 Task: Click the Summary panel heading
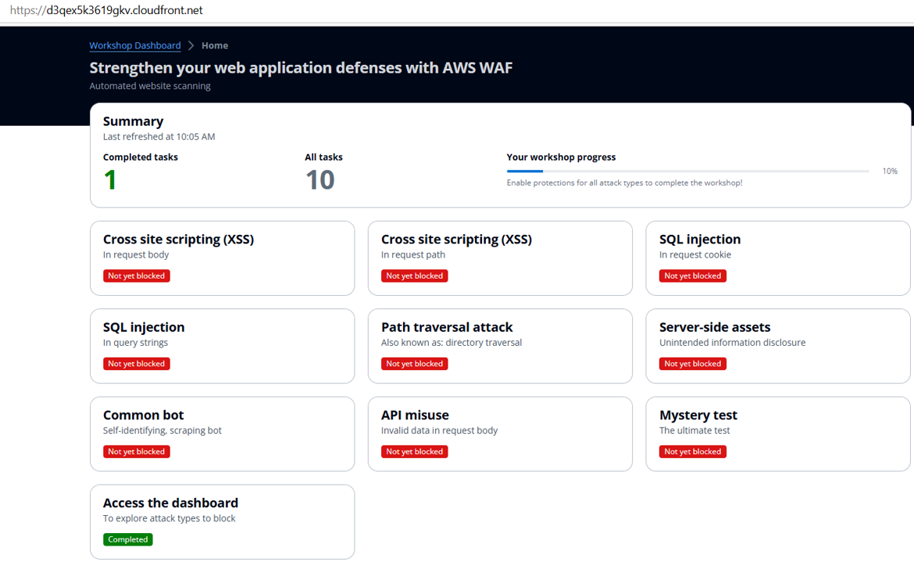tap(133, 122)
